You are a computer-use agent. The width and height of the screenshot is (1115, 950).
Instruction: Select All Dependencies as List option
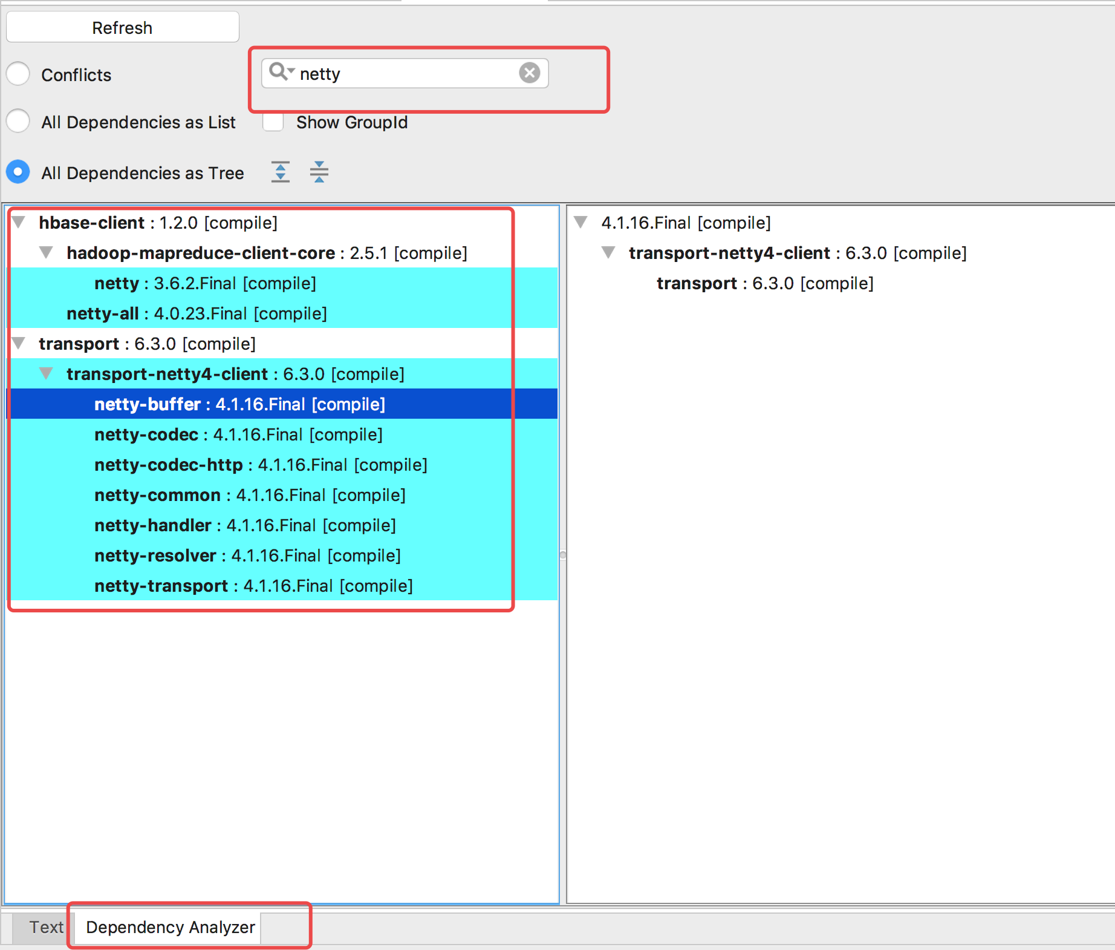(18, 121)
